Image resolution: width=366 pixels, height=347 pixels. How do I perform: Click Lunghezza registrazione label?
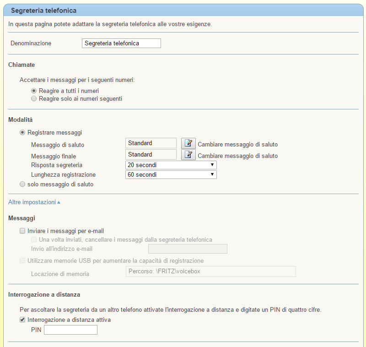point(64,175)
